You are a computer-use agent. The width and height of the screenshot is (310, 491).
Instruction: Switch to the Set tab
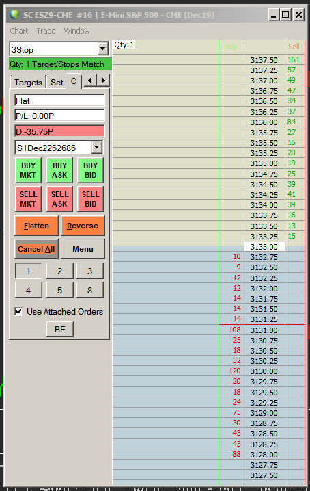tap(57, 82)
